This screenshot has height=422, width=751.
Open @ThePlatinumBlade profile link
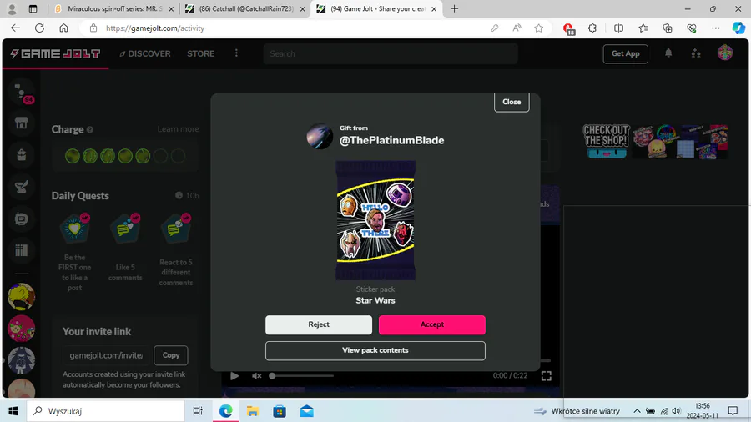tap(391, 140)
